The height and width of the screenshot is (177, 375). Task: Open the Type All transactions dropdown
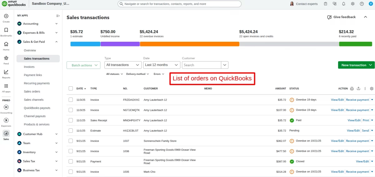[123, 65]
